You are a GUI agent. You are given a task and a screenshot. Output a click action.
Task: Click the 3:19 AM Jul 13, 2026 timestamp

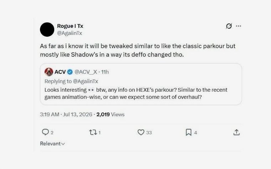tap(66, 114)
